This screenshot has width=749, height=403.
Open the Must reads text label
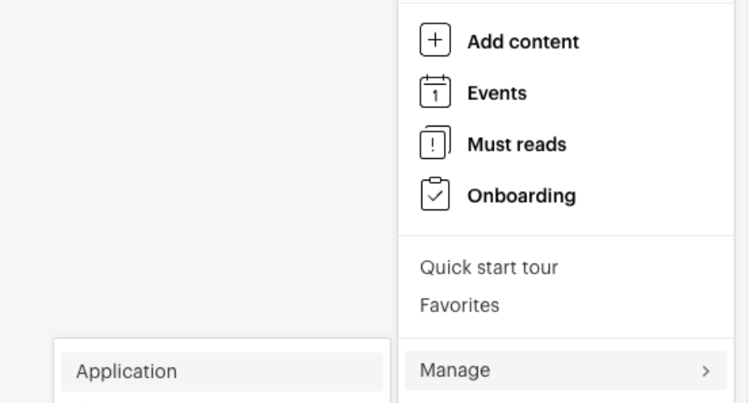[517, 144]
